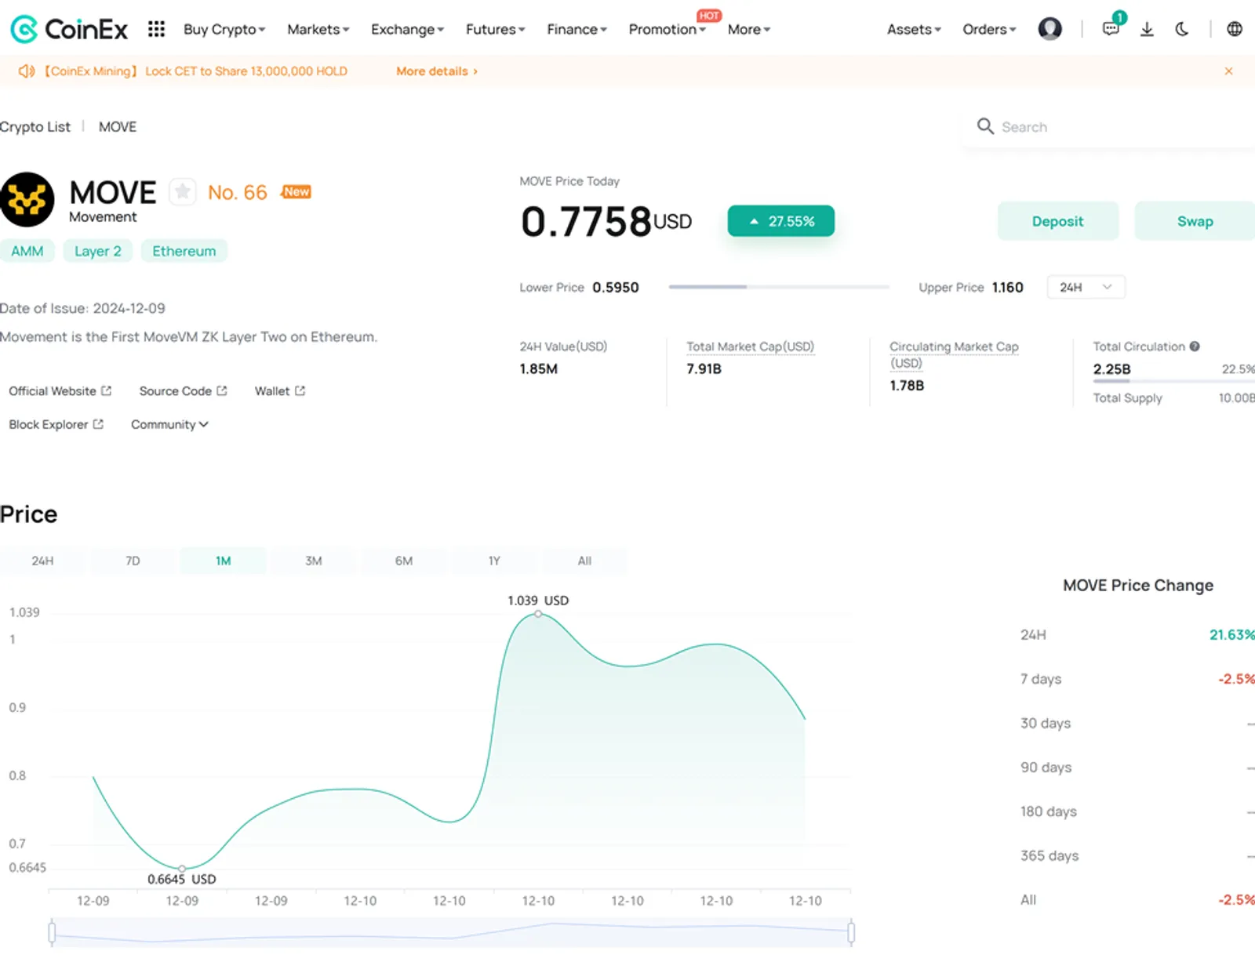Select the 1M chart tab

click(223, 561)
